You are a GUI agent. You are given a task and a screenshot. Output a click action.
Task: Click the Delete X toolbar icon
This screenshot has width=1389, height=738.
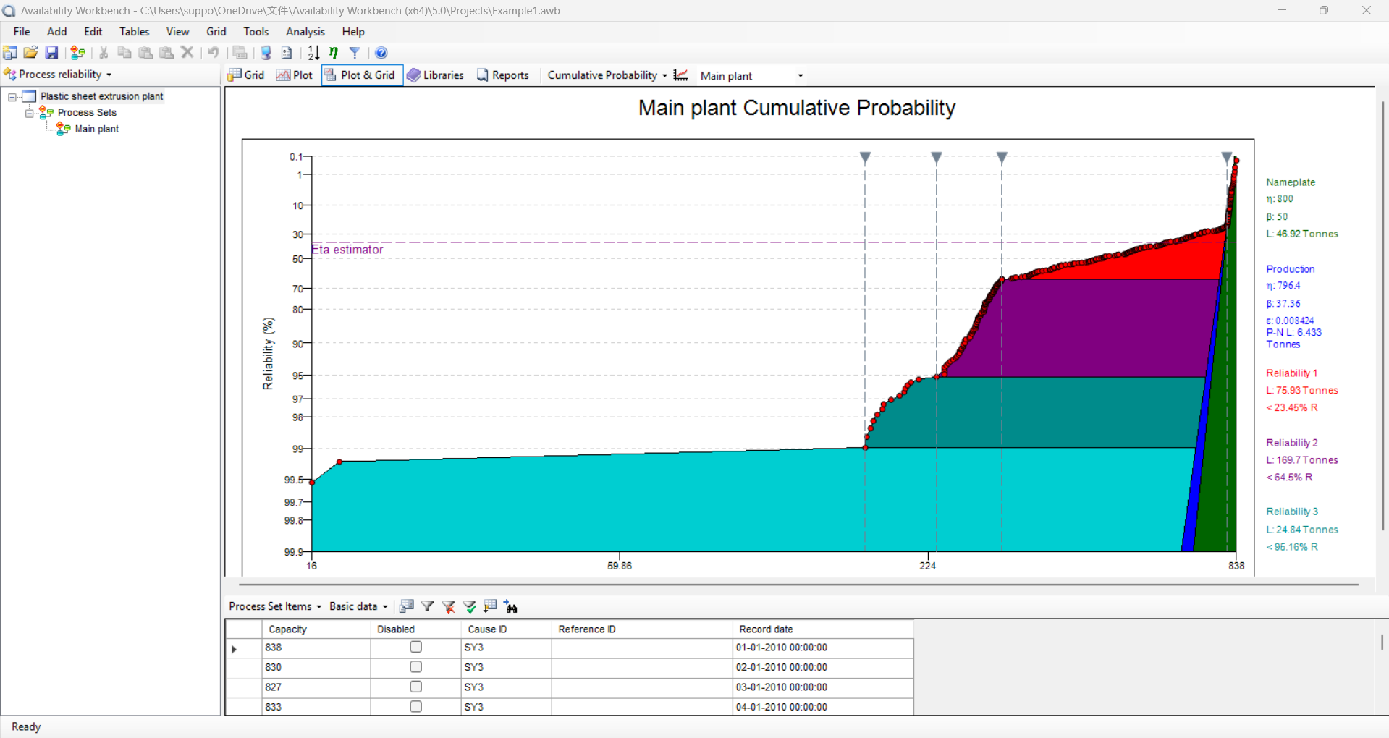pos(187,53)
